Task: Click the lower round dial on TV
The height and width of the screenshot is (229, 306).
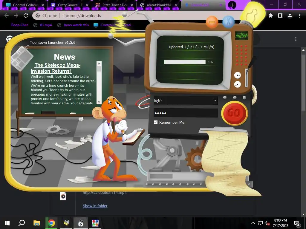Action: [237, 84]
